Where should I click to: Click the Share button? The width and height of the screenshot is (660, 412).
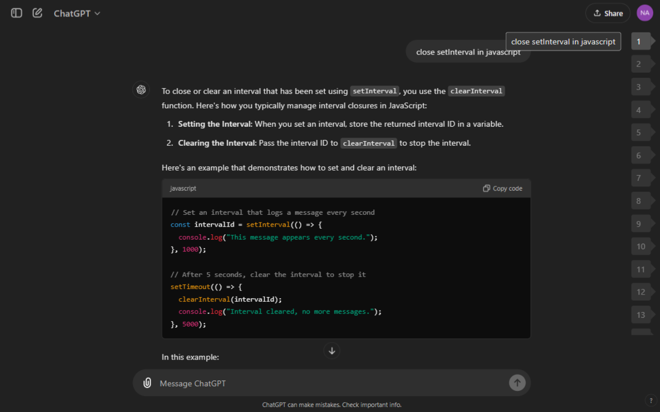point(608,13)
